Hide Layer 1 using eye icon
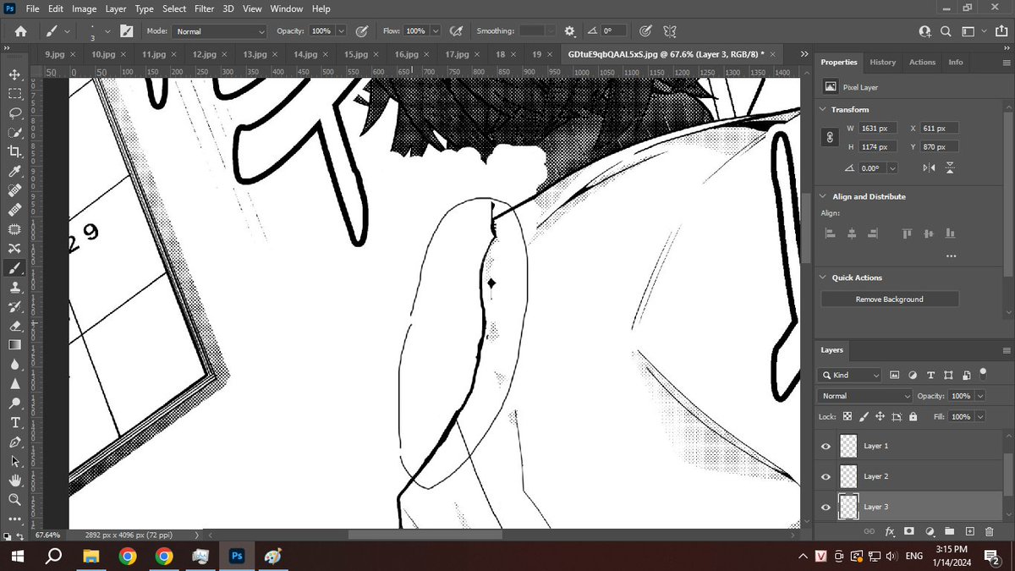This screenshot has height=571, width=1015. (826, 446)
